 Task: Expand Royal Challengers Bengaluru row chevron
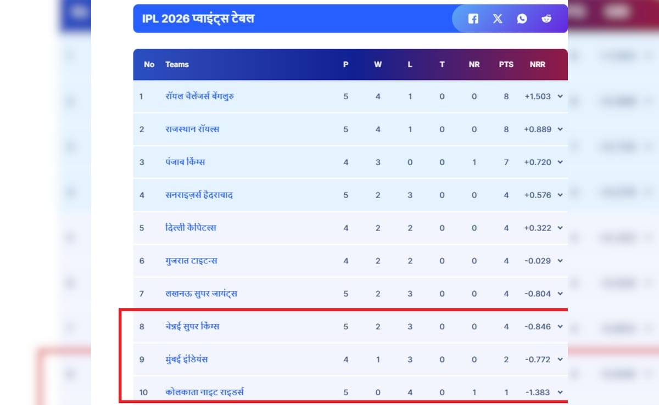(x=560, y=97)
